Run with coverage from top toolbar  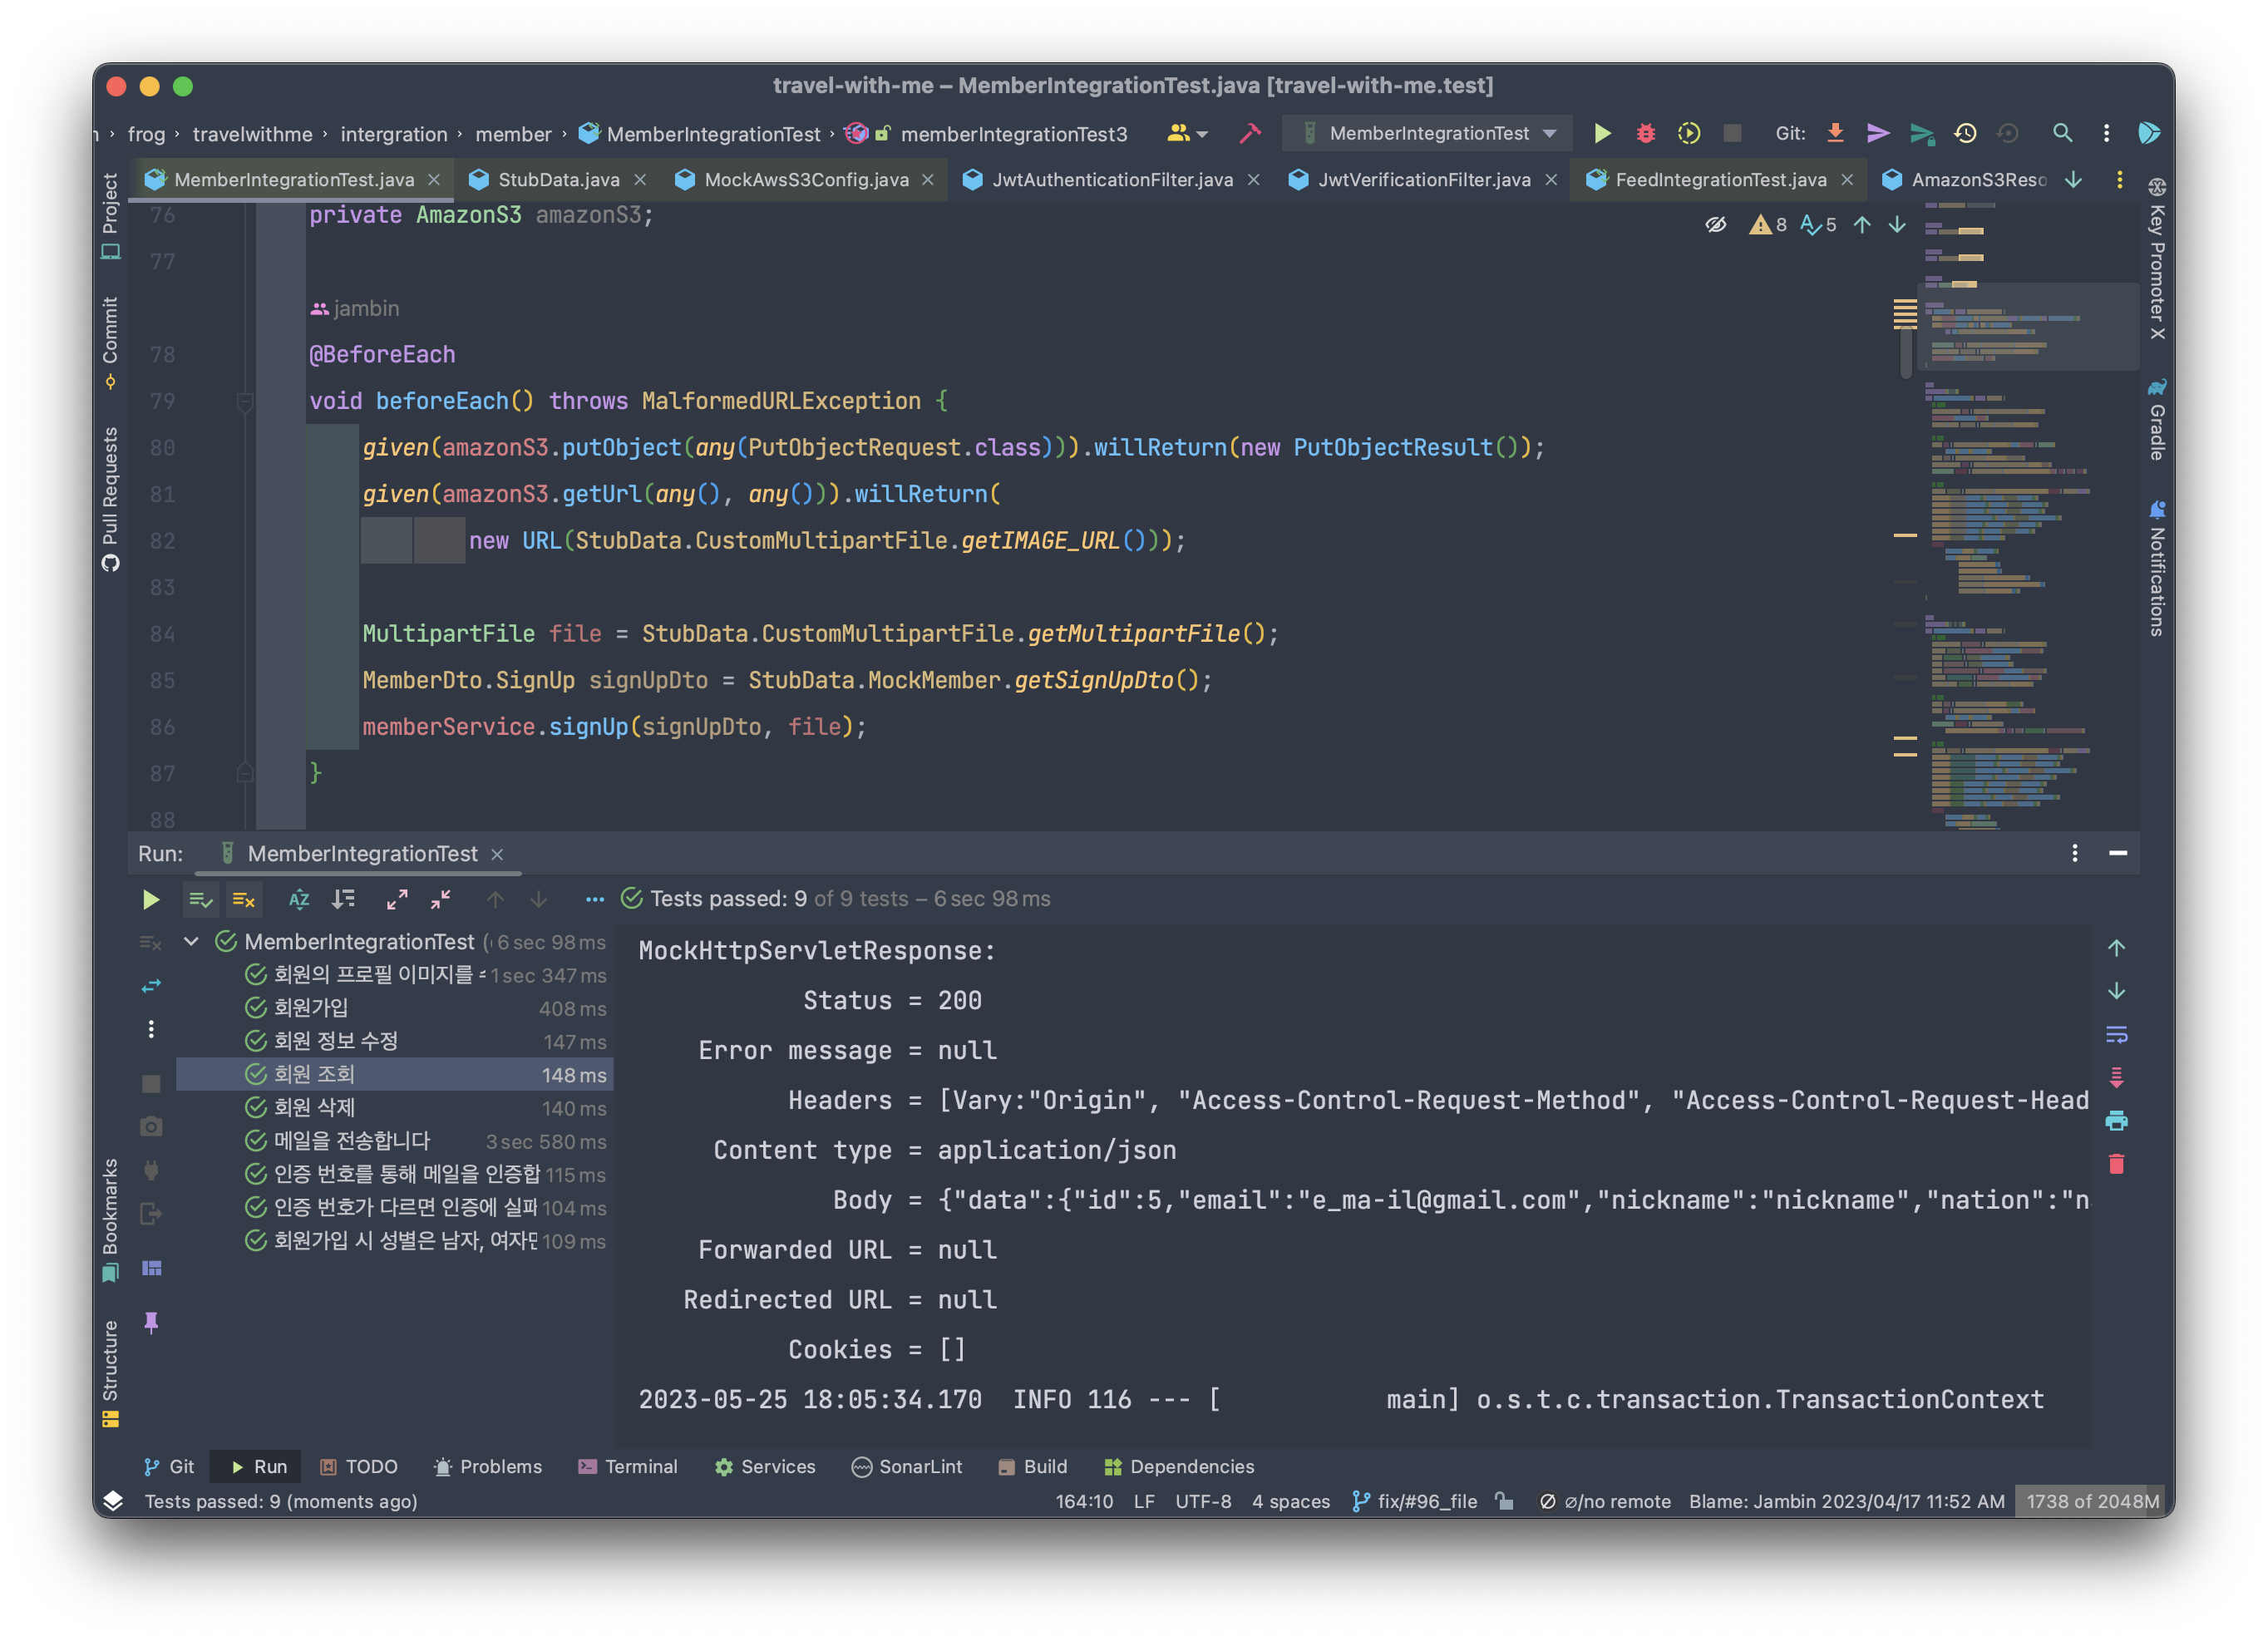click(1689, 133)
